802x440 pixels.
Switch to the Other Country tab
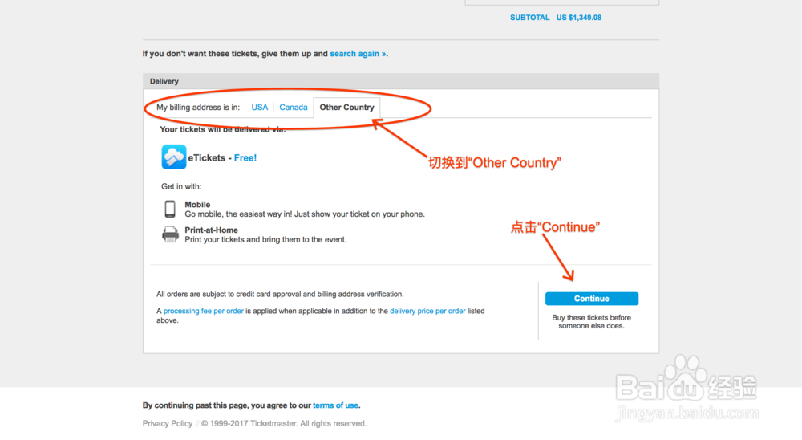[346, 107]
